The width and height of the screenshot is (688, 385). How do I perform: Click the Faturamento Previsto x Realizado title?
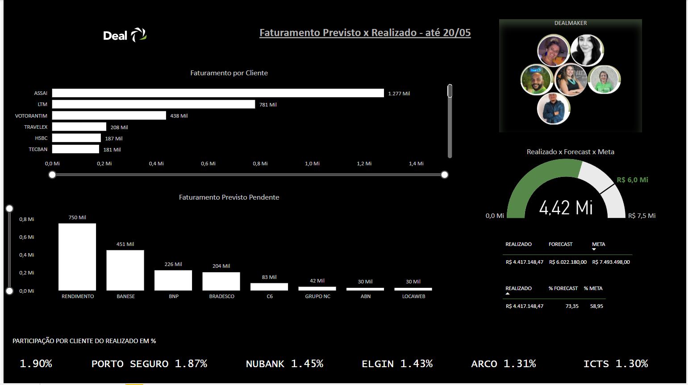tap(365, 33)
